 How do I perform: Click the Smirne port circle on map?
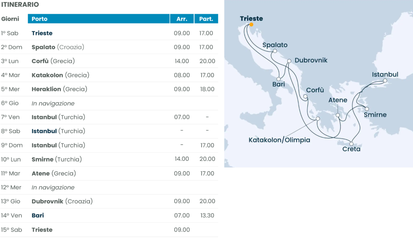[x=367, y=109]
